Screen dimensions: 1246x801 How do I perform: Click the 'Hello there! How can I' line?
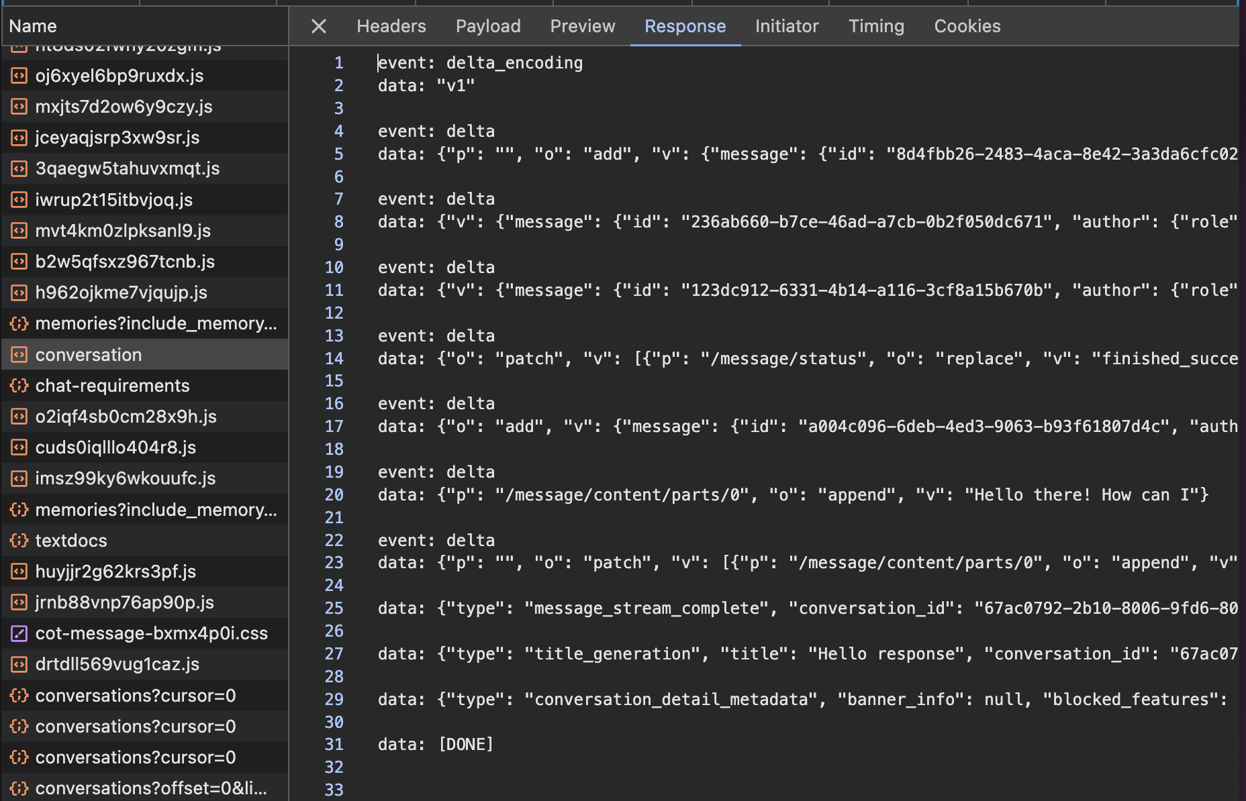(793, 495)
